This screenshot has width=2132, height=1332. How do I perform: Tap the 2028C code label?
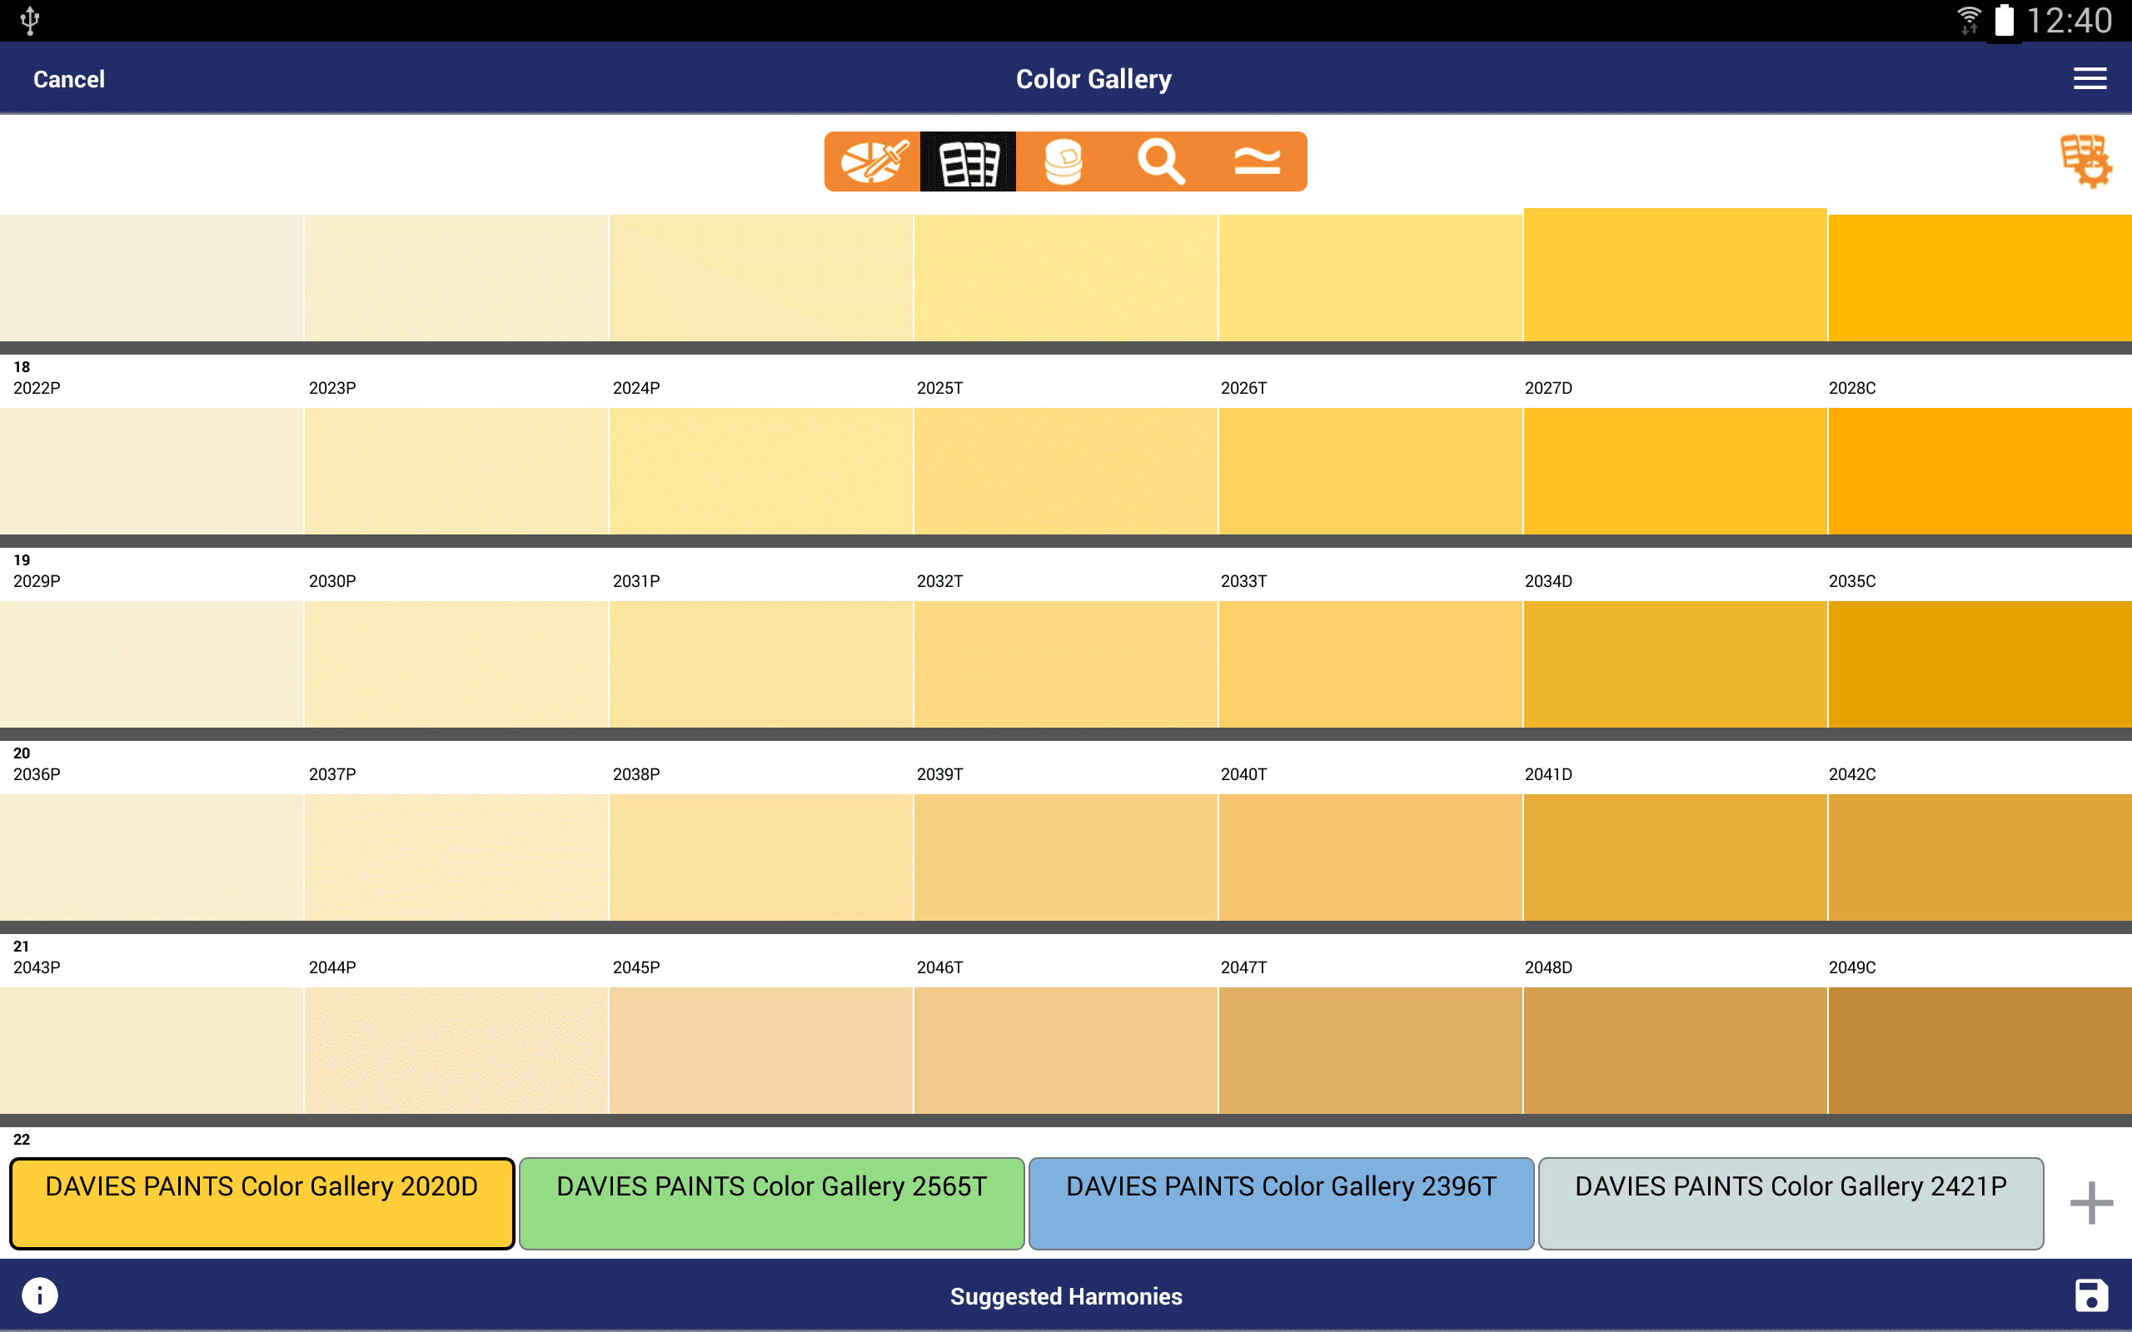click(1852, 388)
